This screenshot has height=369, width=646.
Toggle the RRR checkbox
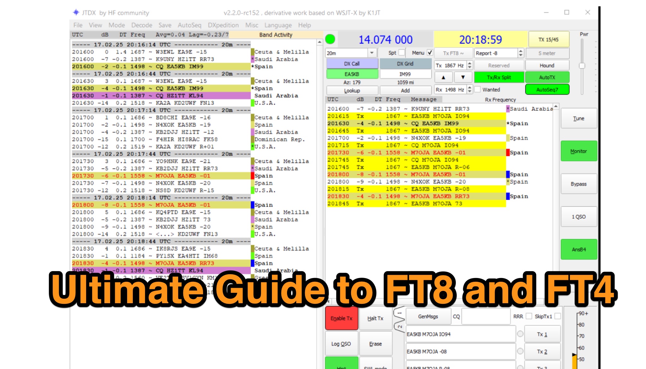click(529, 316)
